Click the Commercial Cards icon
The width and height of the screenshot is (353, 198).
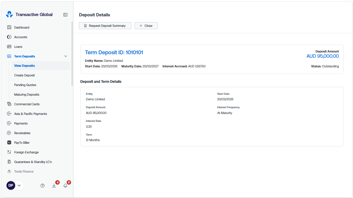pos(9,104)
